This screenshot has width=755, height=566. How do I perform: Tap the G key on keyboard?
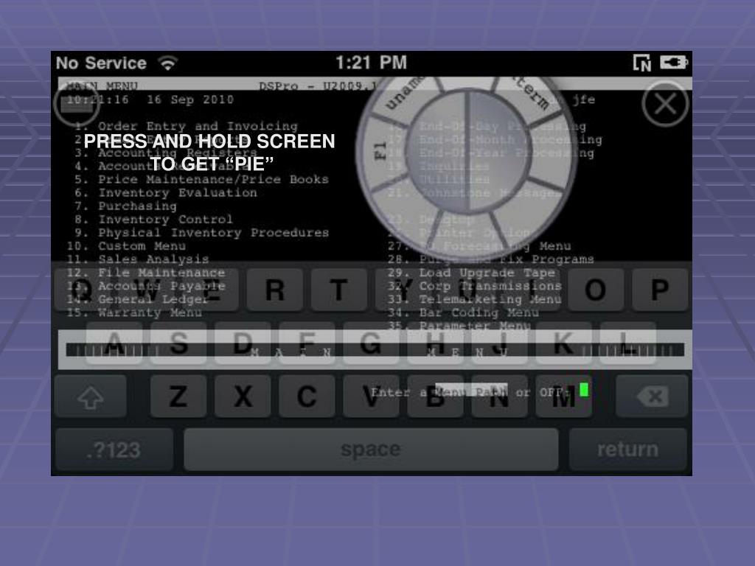tap(371, 343)
